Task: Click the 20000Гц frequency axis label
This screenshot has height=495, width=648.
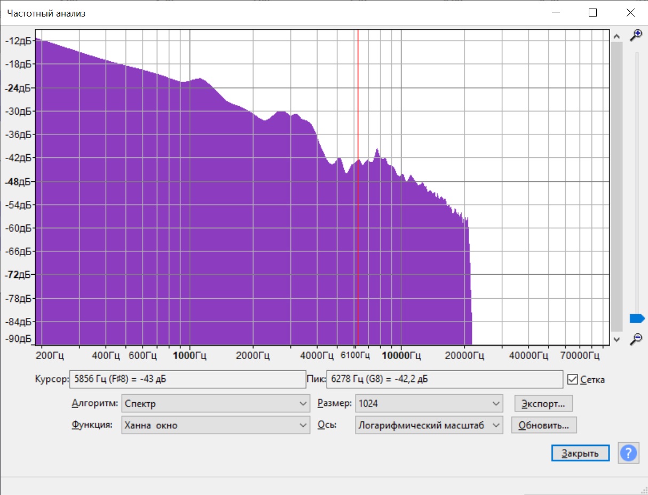Action: (x=466, y=355)
